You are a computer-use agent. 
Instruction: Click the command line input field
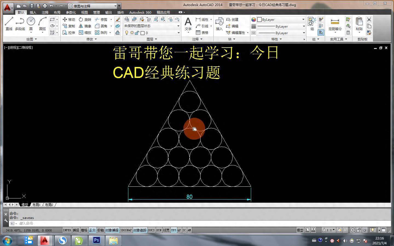coord(137,223)
